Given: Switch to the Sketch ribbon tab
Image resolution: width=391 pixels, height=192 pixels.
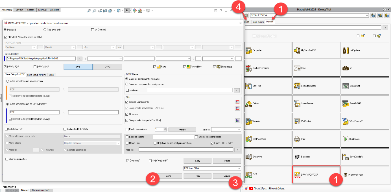Looking at the screenshot, I should [x=31, y=10].
